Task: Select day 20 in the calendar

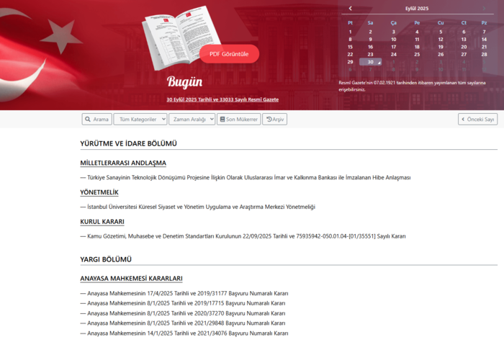Action: point(464,47)
